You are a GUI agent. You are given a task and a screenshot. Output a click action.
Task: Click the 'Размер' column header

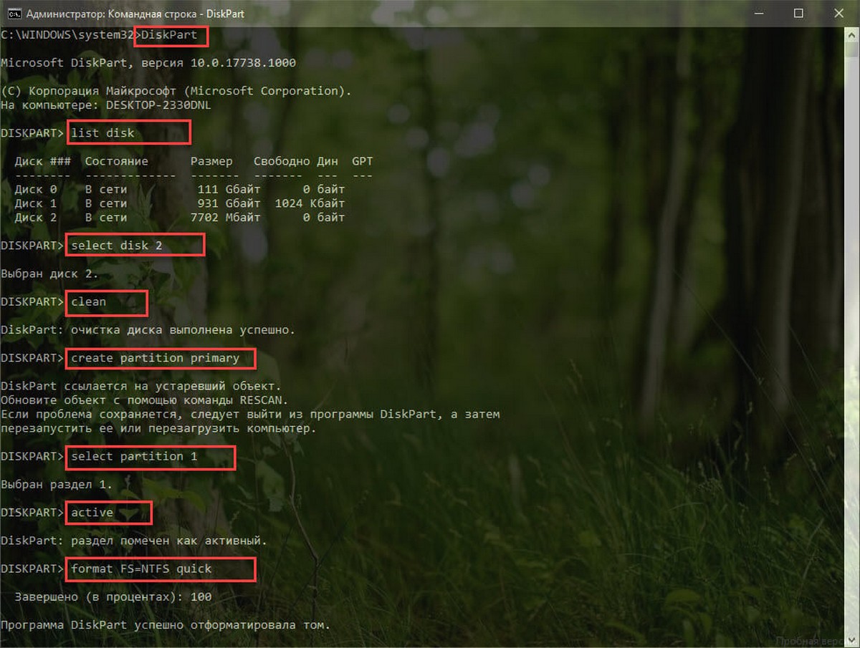coord(211,161)
